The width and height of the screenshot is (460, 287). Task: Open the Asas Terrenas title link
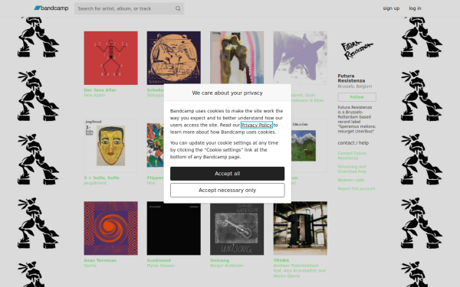point(100,260)
